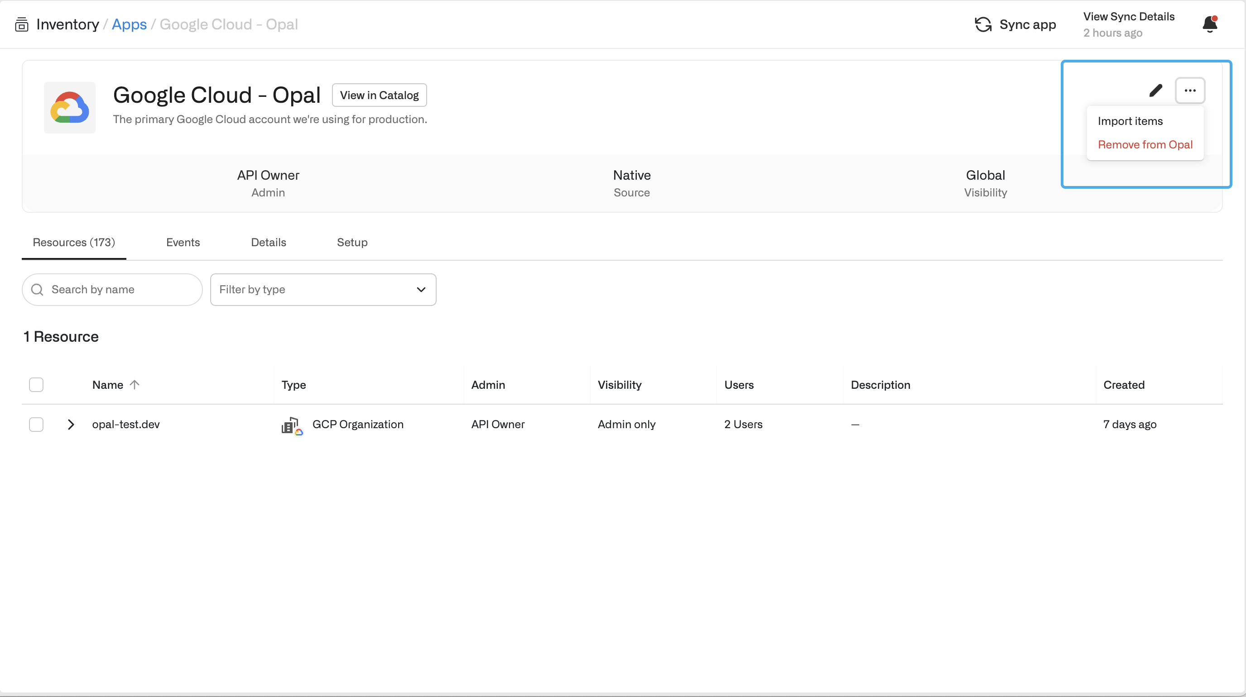Sort by Name column arrow
The width and height of the screenshot is (1246, 697).
pos(135,385)
